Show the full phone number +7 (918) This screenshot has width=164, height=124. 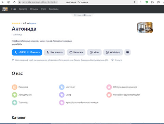pyautogui.click(x=27, y=52)
